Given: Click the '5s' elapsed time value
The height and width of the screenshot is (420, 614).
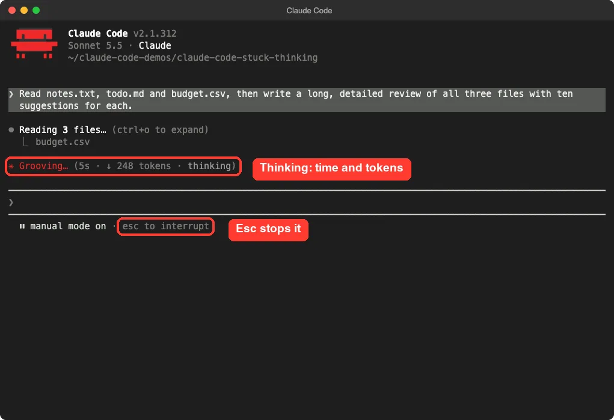Looking at the screenshot, I should (84, 166).
